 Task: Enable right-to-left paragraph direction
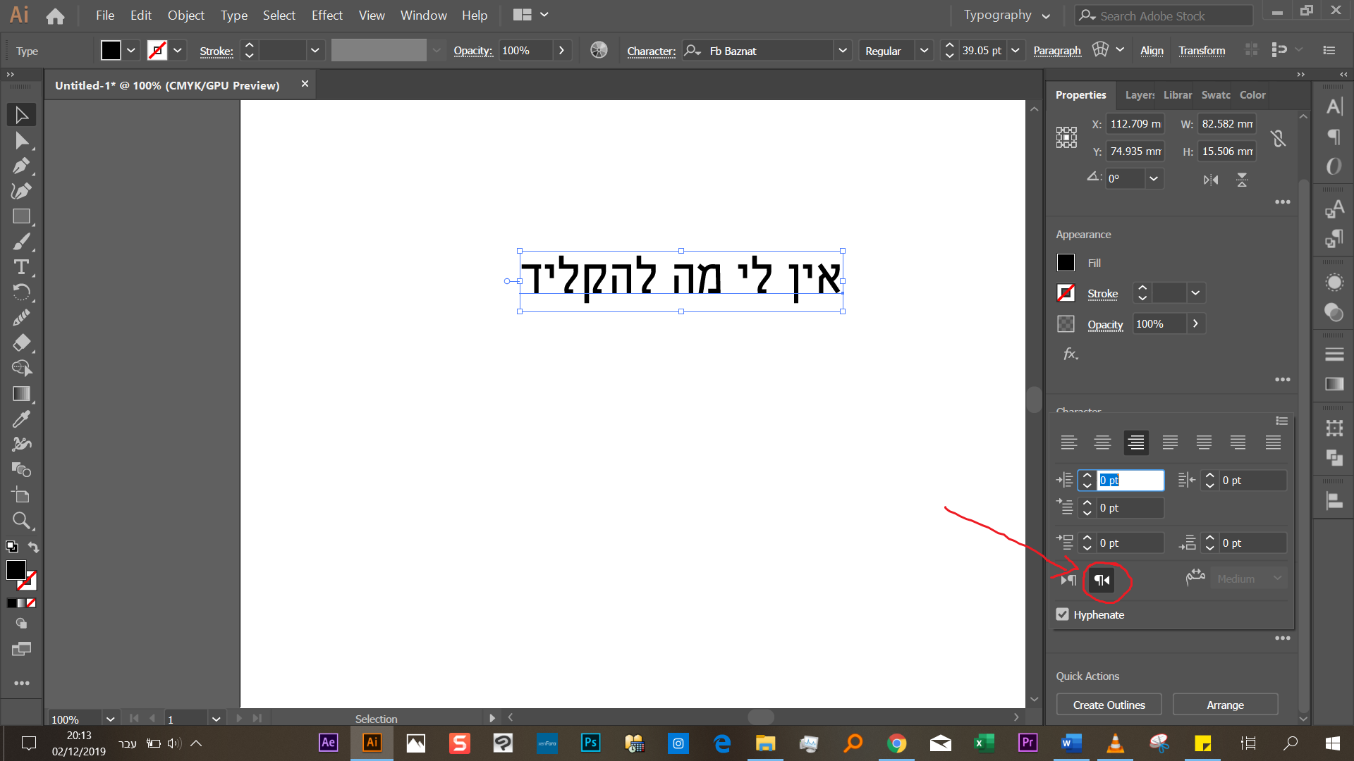tap(1102, 581)
